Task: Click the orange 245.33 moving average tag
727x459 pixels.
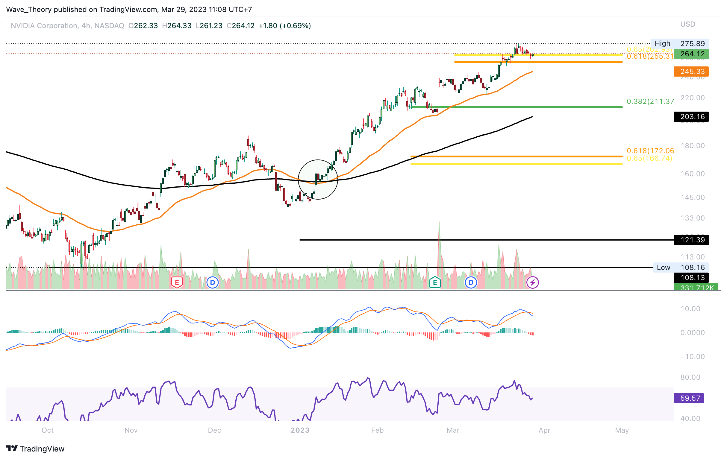Action: (691, 72)
